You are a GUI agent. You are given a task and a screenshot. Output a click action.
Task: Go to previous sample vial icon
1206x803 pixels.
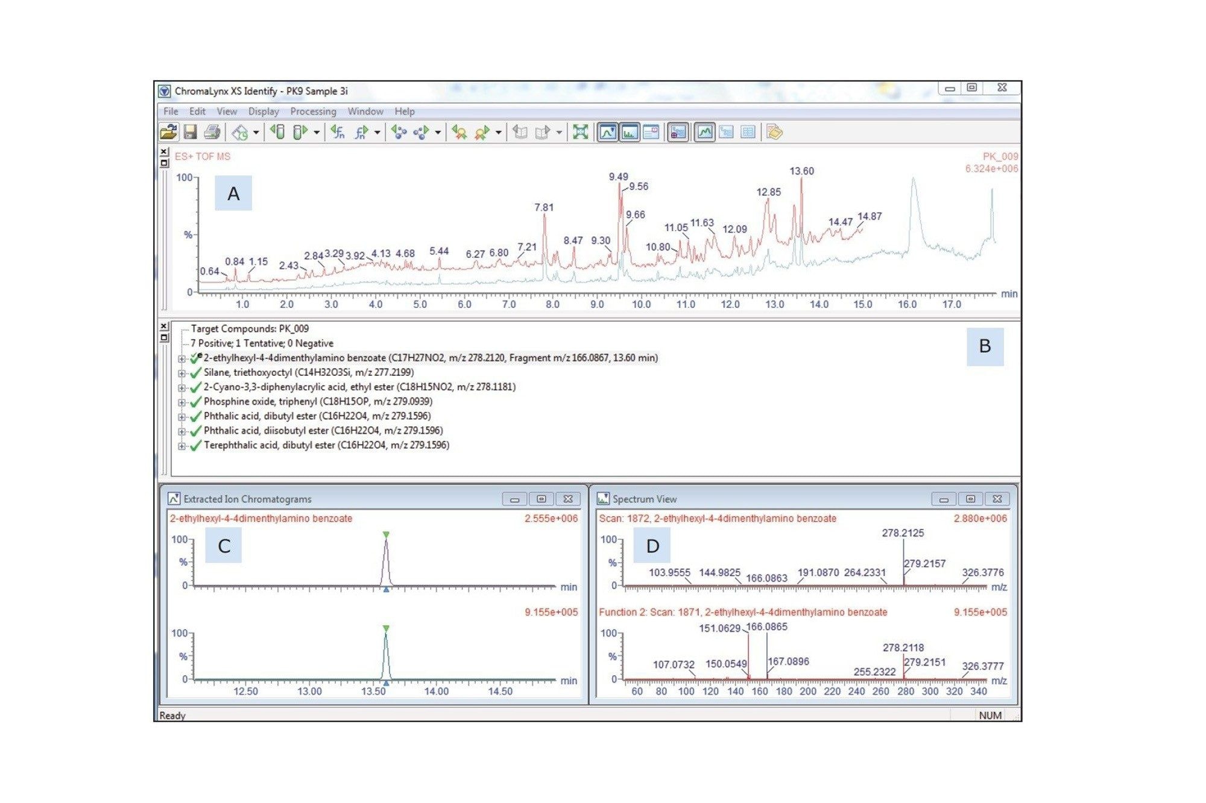277,132
